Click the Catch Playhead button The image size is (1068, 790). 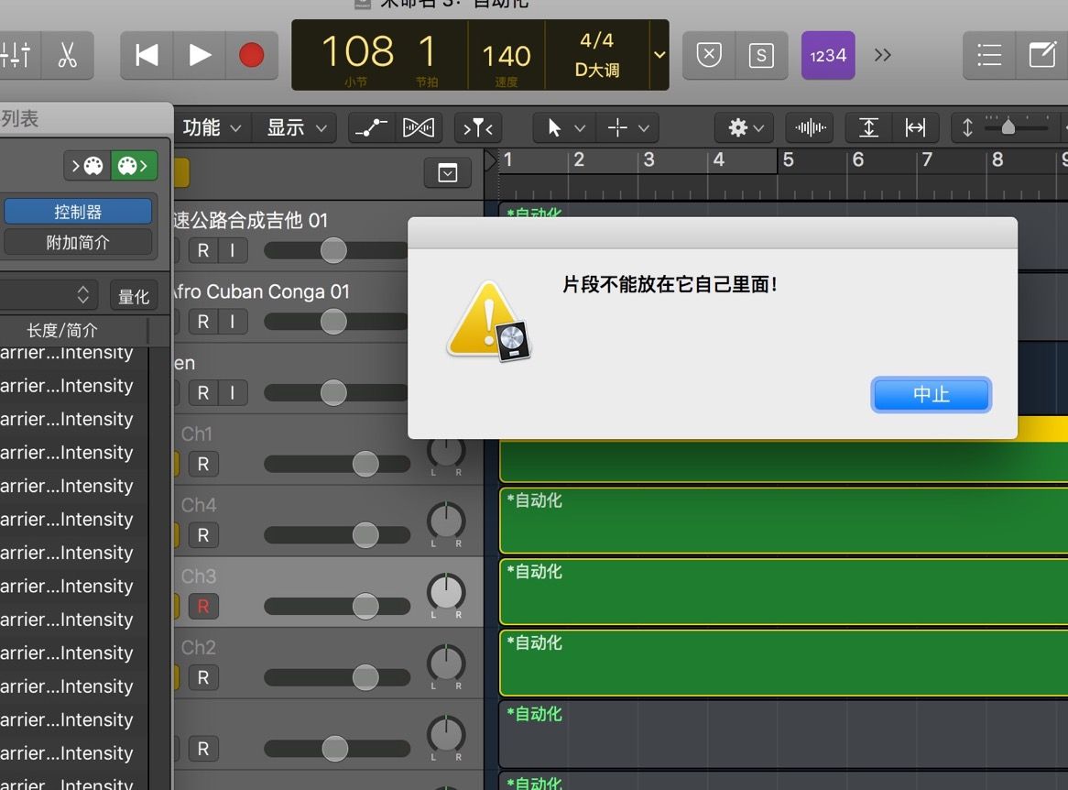(478, 127)
